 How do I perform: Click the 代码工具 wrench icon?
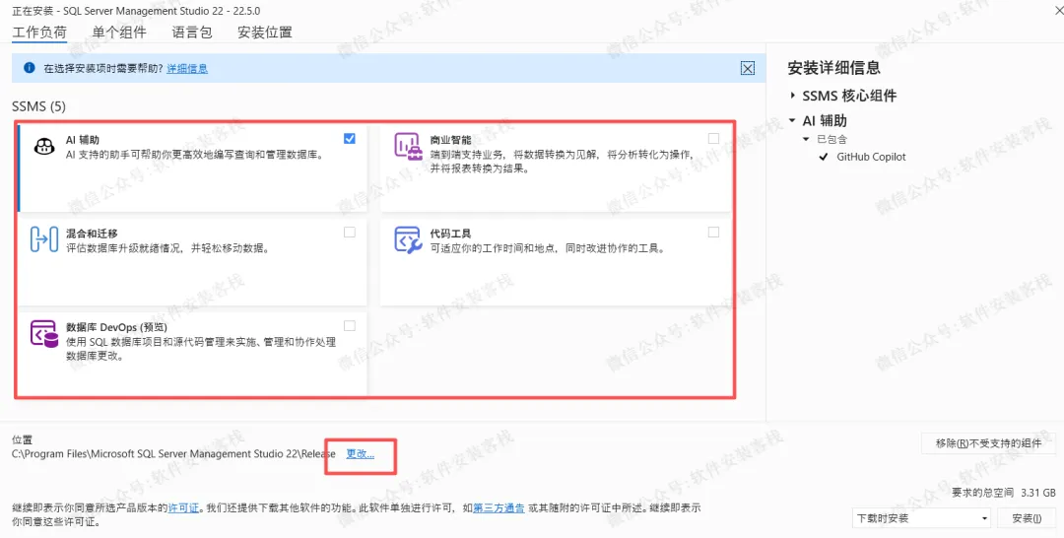(409, 240)
